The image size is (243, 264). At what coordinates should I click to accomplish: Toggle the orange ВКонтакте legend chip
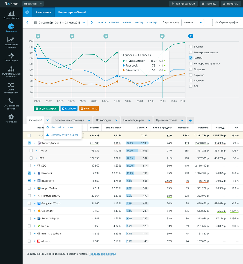pos(89,109)
